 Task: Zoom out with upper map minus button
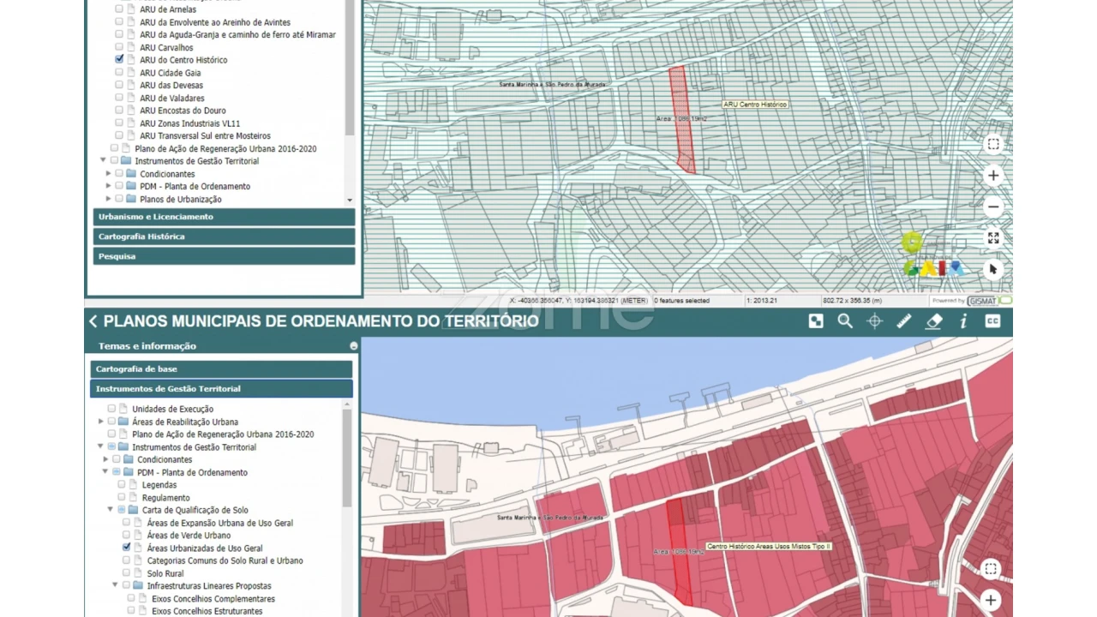tap(993, 207)
